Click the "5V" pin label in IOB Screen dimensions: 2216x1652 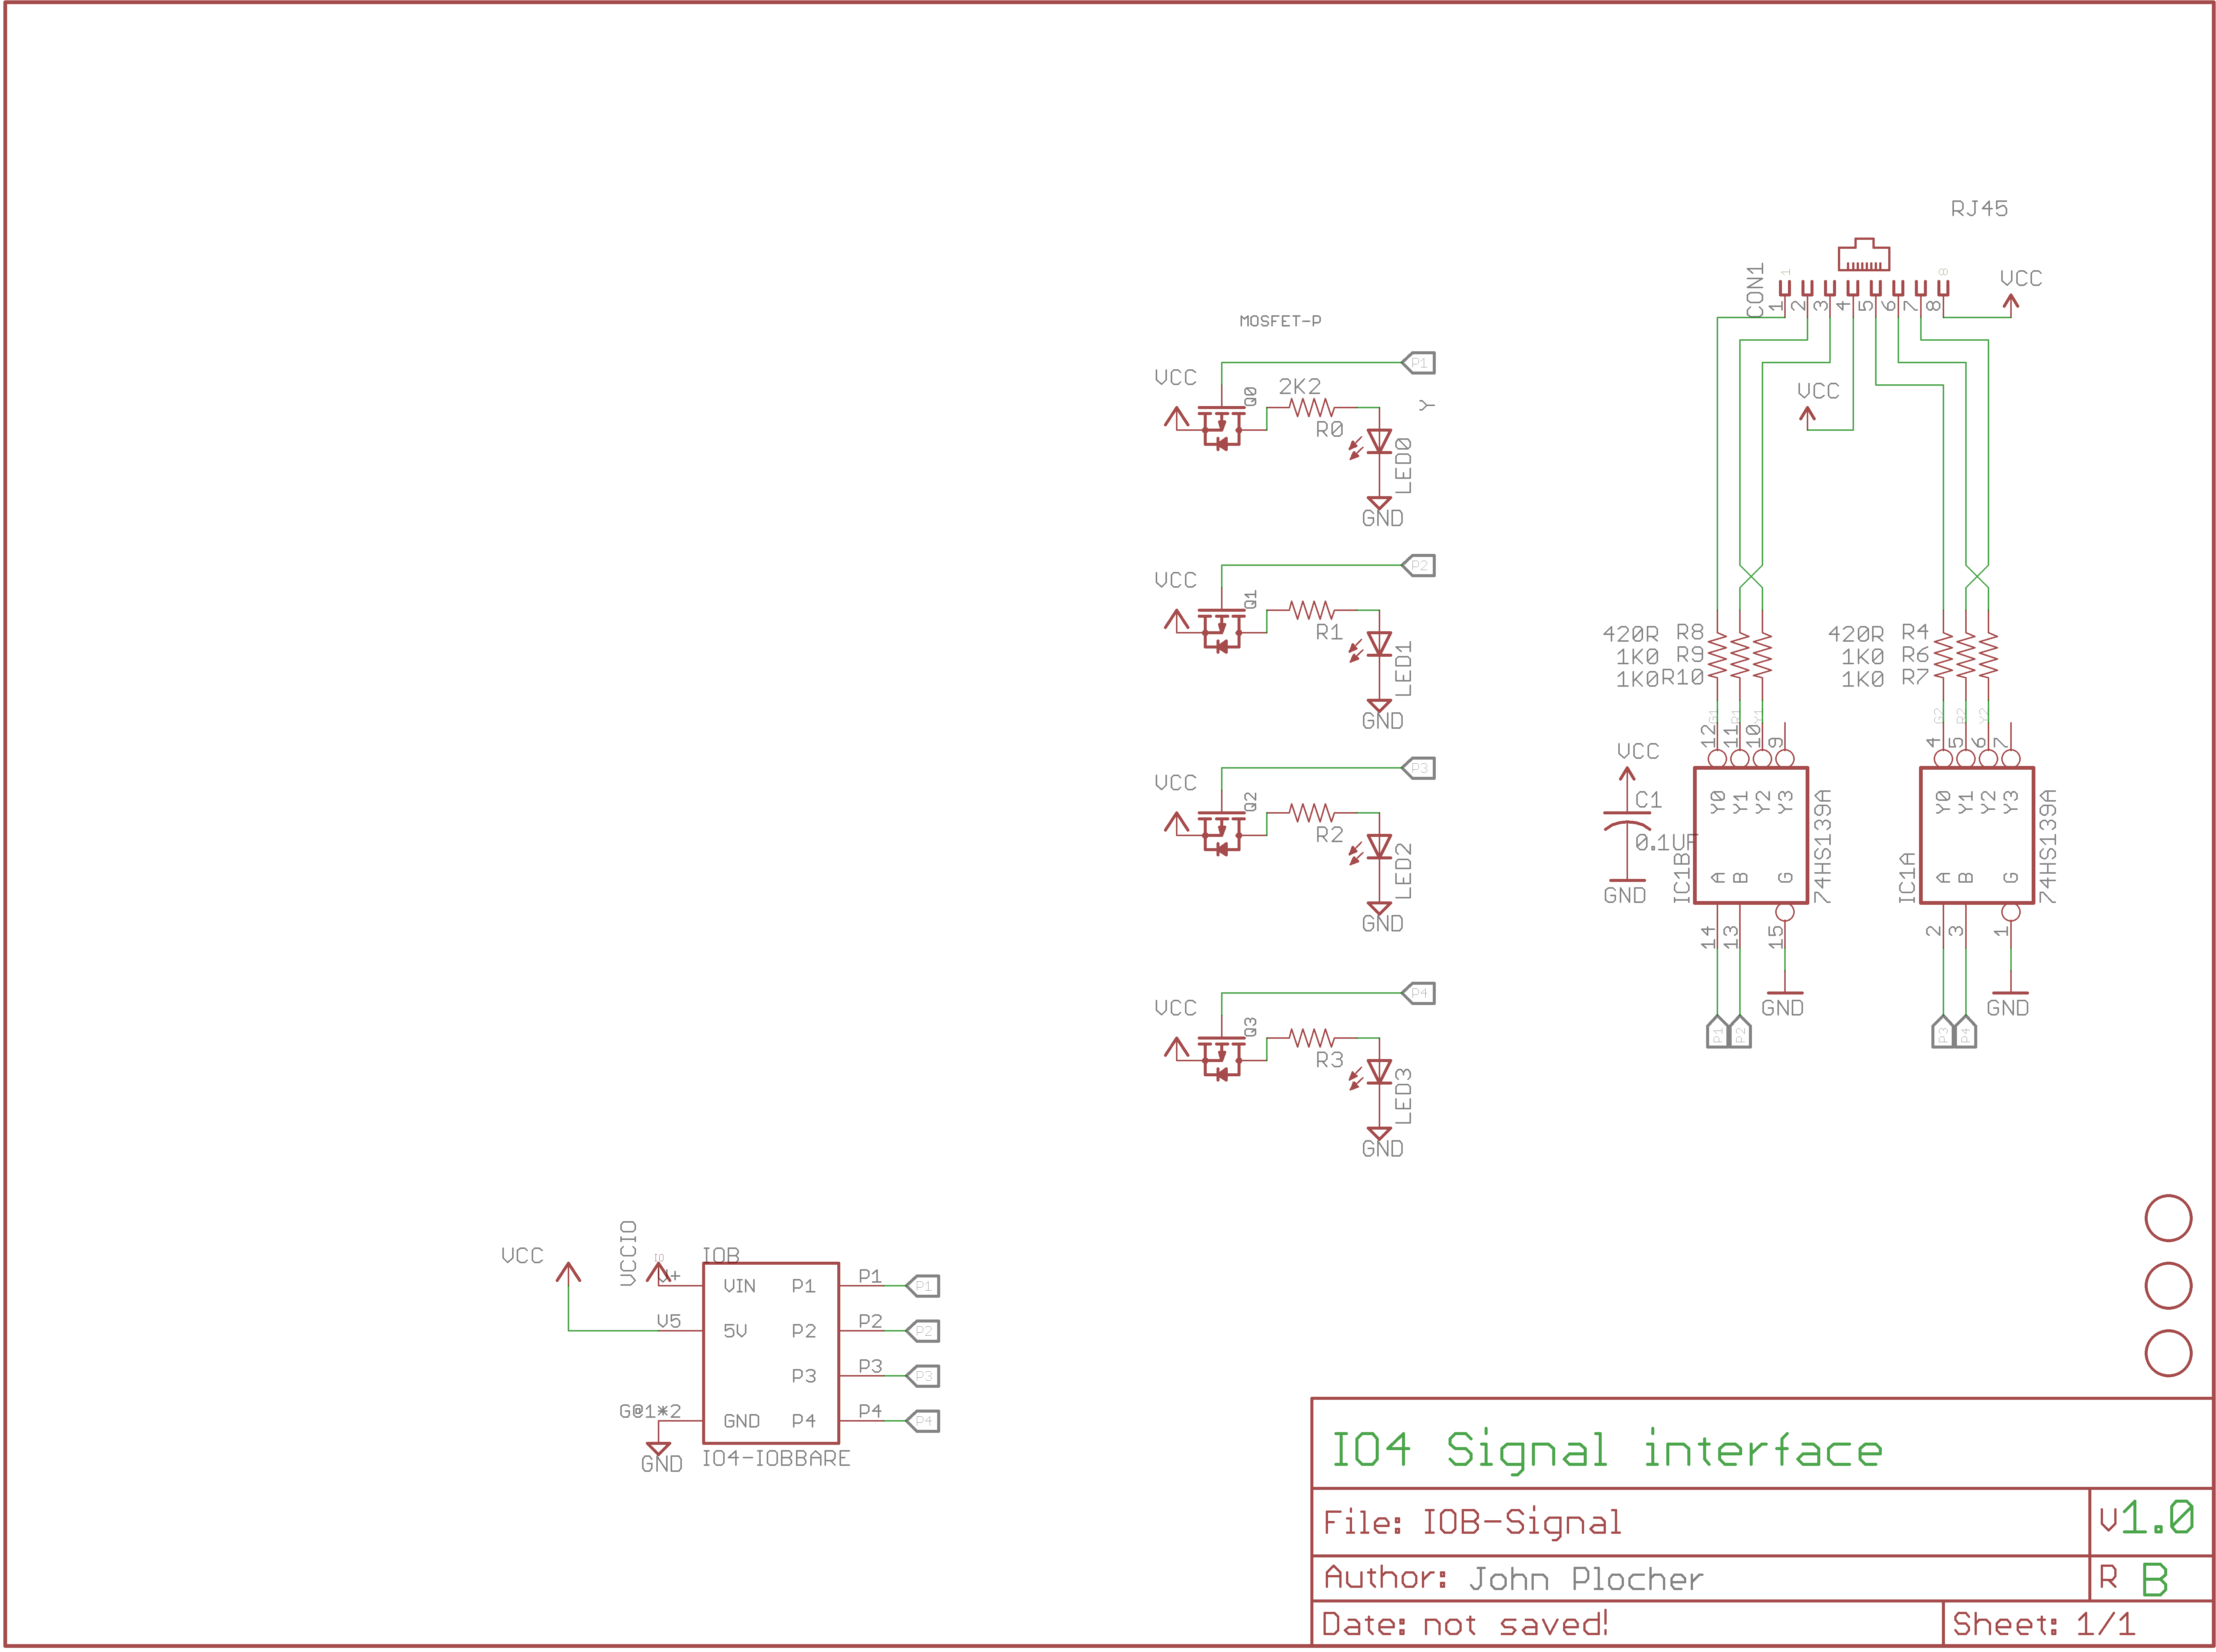pyautogui.click(x=734, y=1331)
